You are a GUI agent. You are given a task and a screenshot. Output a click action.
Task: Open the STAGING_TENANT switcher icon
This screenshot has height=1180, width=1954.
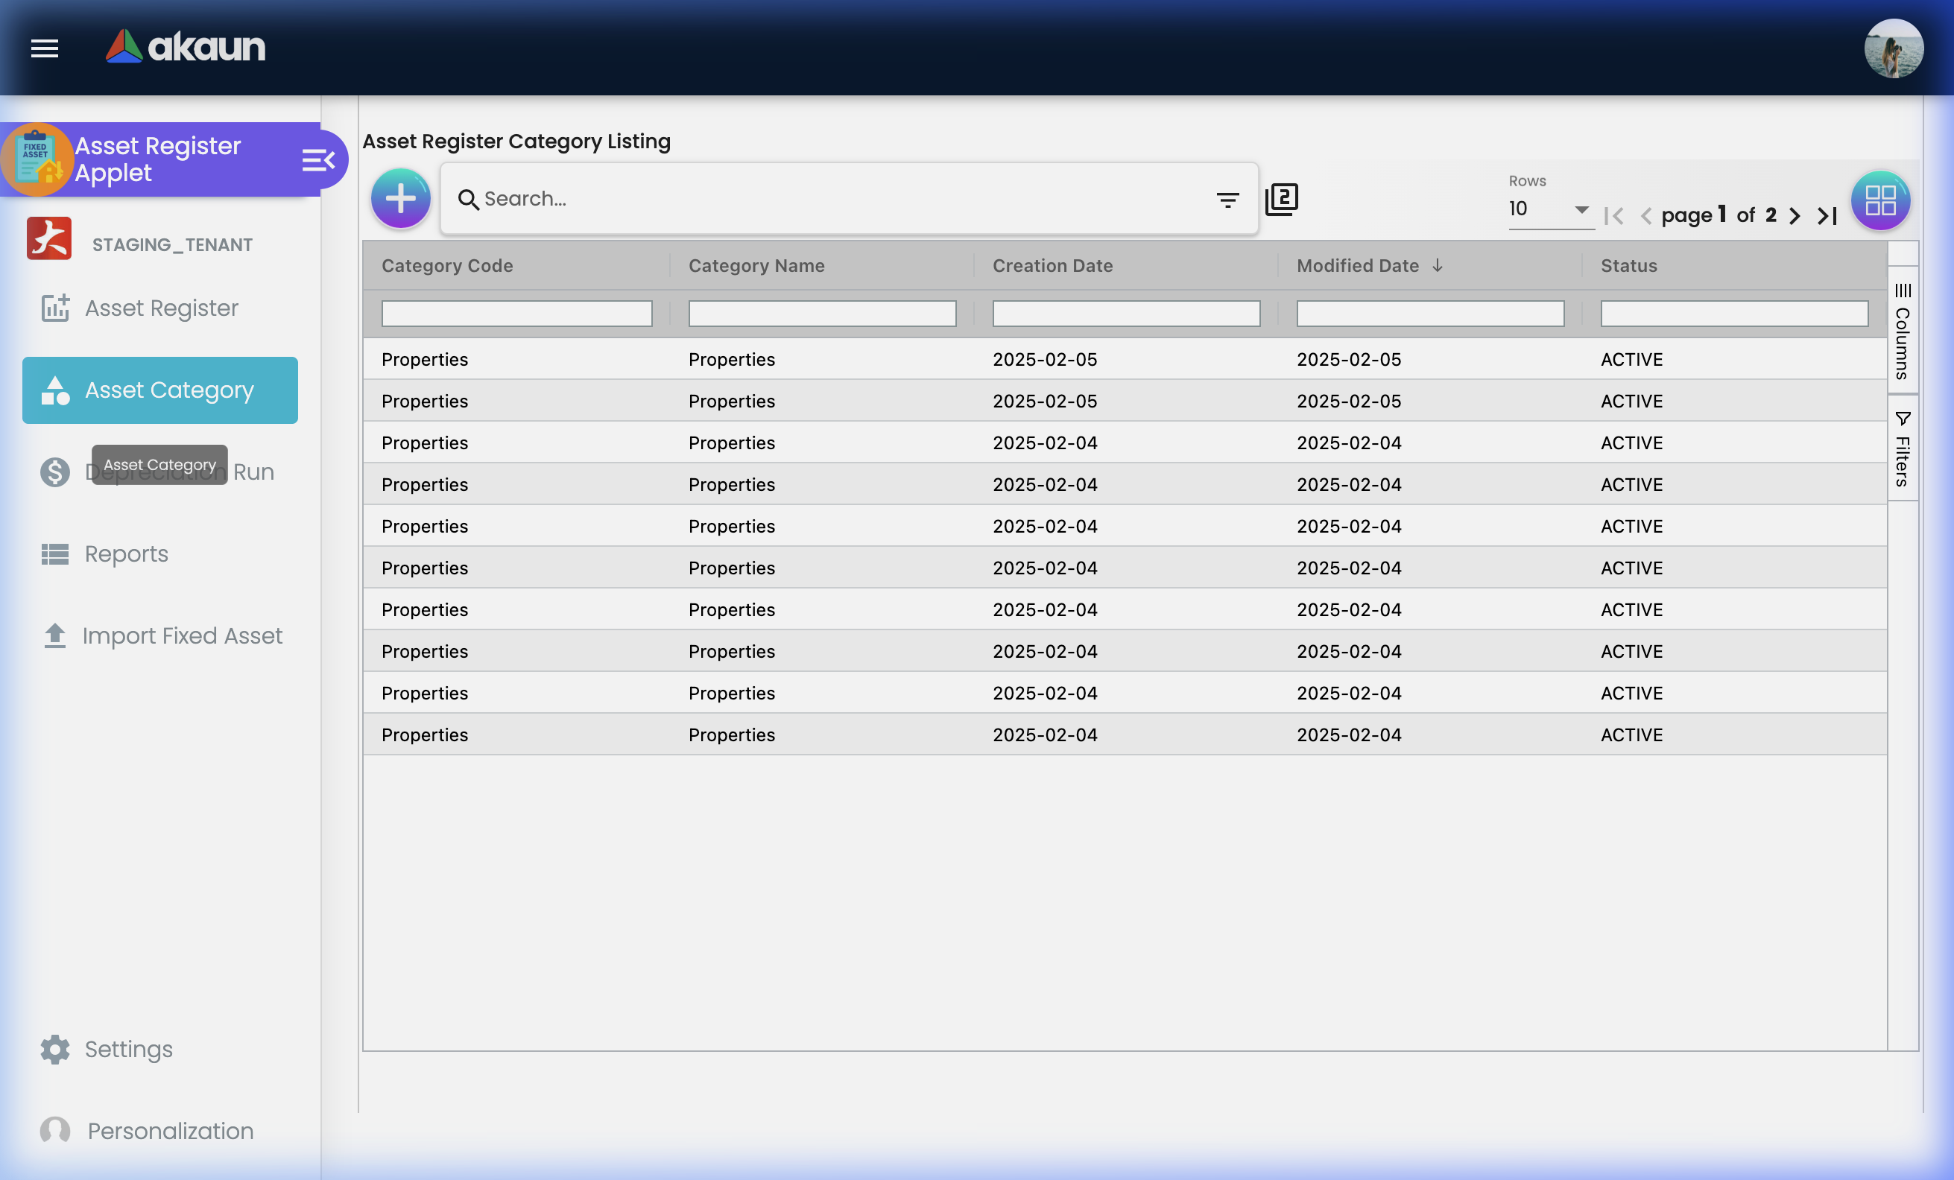pos(49,238)
